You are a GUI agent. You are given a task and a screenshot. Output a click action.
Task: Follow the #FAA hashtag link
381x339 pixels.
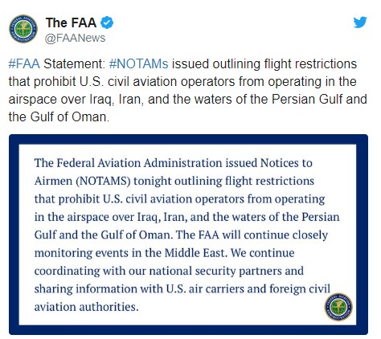point(24,64)
